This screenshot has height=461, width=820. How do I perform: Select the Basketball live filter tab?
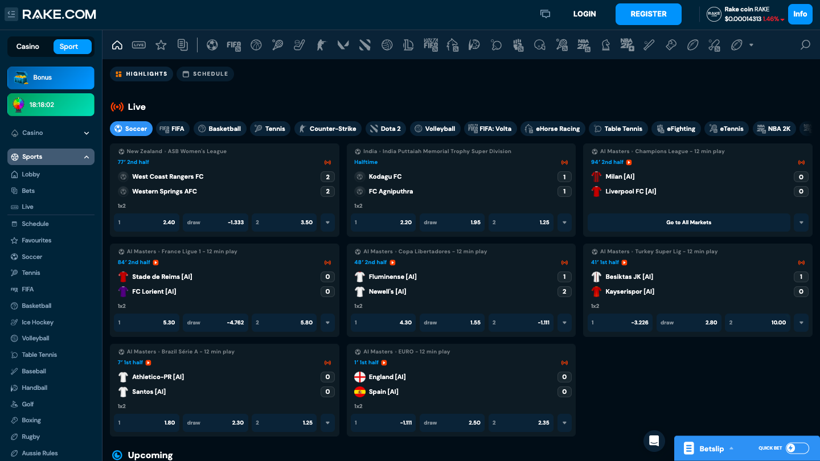220,129
